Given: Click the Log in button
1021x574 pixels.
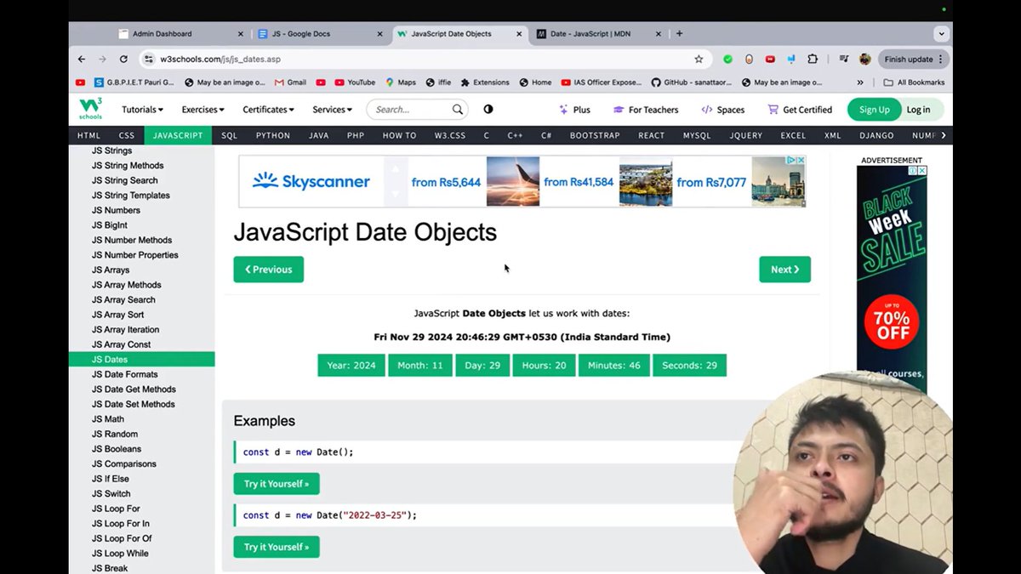Looking at the screenshot, I should [918, 110].
